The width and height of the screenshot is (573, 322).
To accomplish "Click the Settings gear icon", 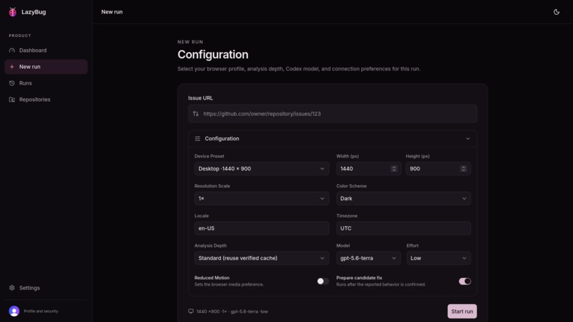I will point(12,288).
